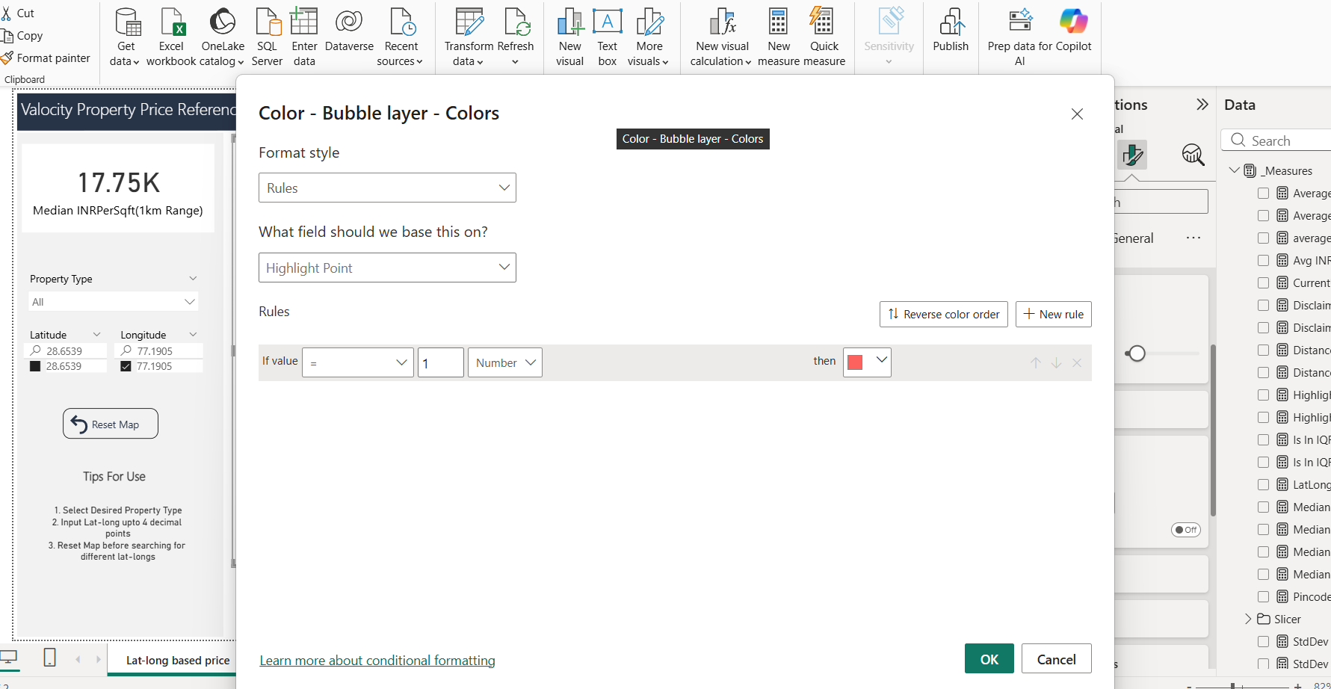This screenshot has width=1331, height=689.
Task: Open the Enter data tool
Action: point(304,37)
